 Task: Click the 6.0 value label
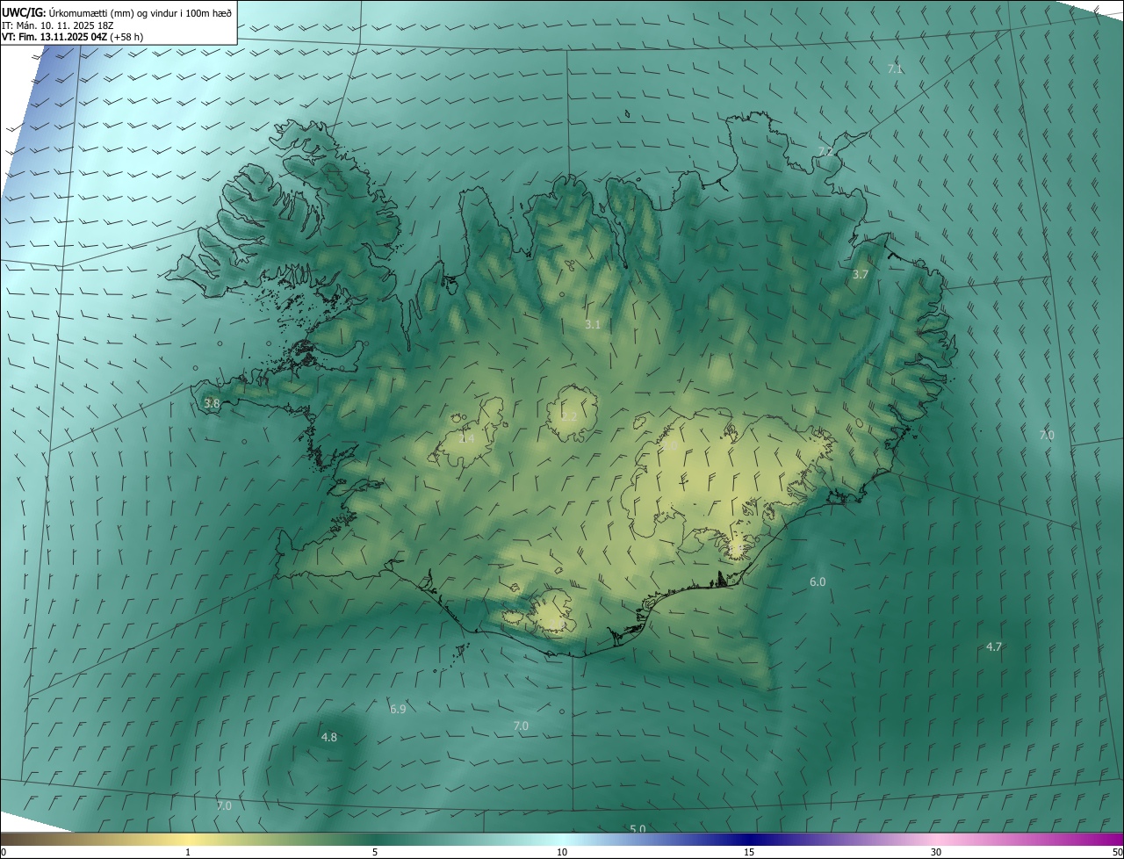[x=818, y=582]
